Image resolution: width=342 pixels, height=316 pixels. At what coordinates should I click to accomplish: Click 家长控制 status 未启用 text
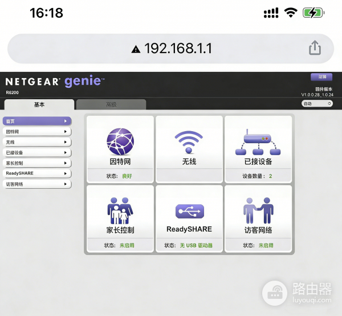pos(127,245)
